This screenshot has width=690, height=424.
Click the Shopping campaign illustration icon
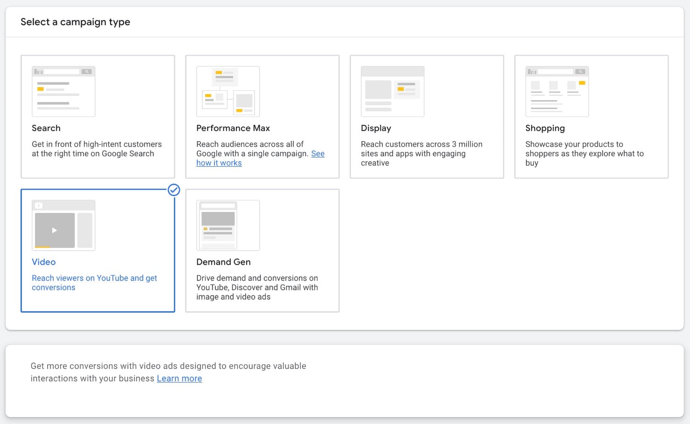[x=557, y=91]
